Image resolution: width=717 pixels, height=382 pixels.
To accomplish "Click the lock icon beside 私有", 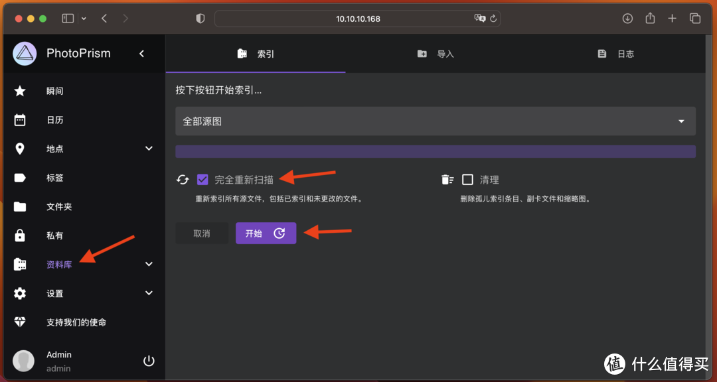I will [x=20, y=235].
